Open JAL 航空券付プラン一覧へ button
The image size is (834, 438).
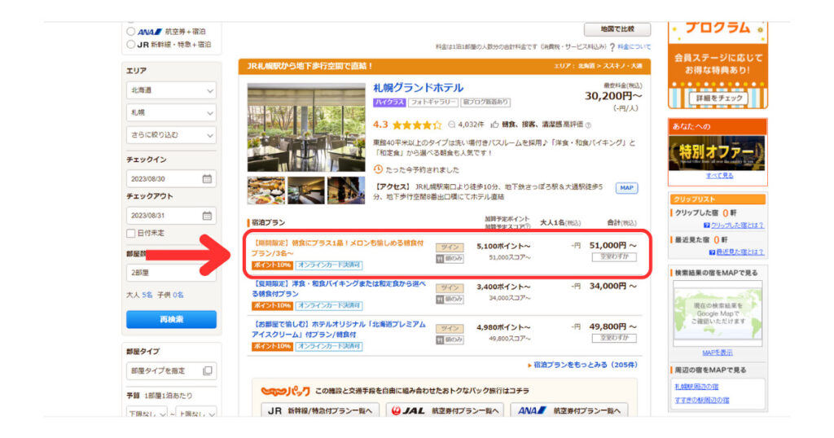445,411
